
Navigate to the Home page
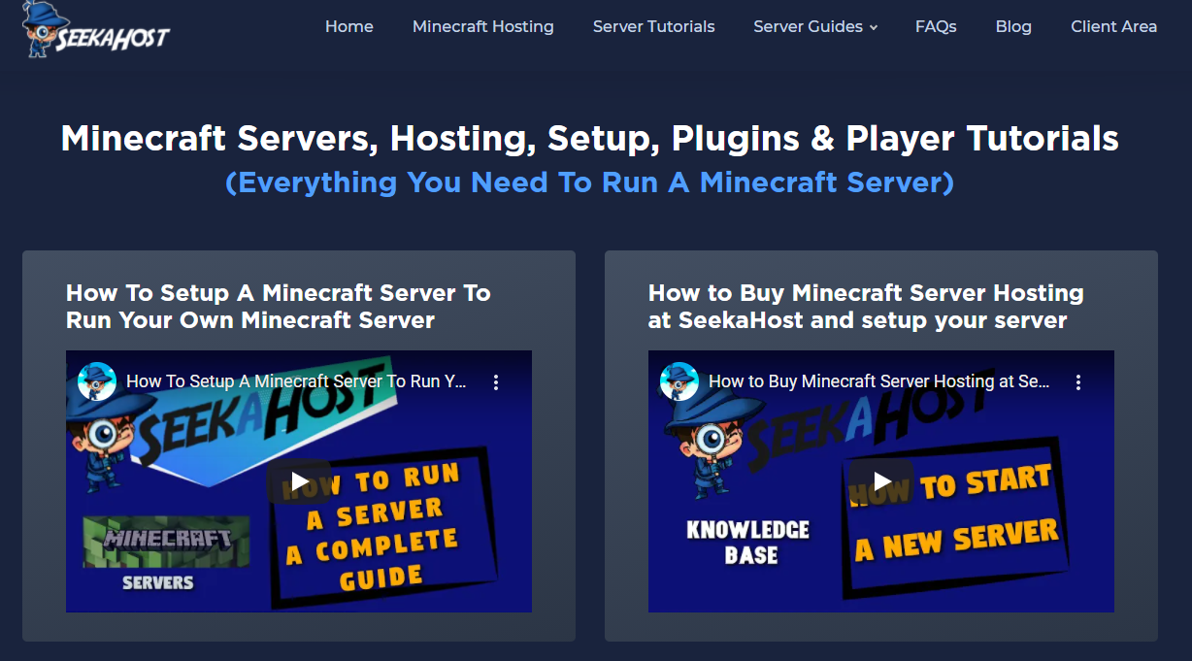point(348,26)
